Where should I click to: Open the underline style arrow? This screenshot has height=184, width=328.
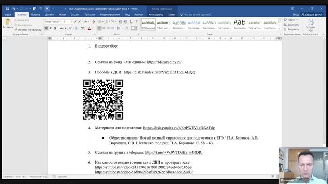click(58, 28)
